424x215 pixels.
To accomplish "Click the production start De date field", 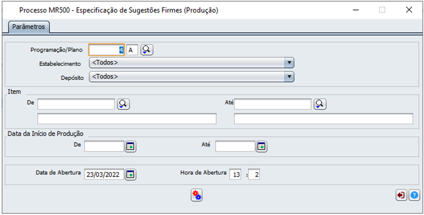I will click(104, 146).
